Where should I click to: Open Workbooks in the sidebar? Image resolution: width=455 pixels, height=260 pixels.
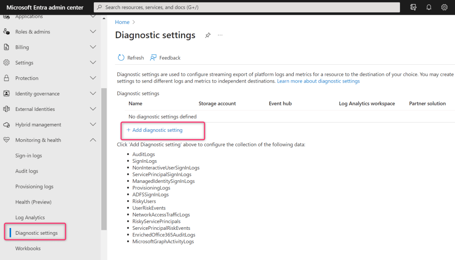[x=28, y=248]
